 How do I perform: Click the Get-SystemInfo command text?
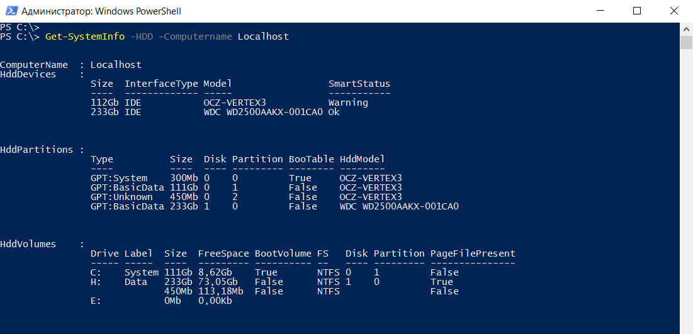tap(85, 36)
